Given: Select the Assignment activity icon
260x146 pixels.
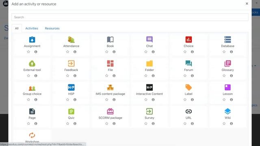Looking at the screenshot, I should 32,40.
